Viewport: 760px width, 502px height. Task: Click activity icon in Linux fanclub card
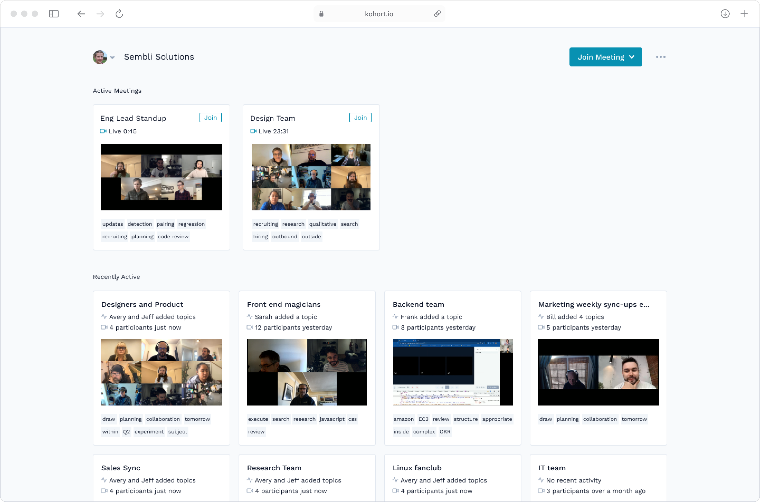(395, 480)
